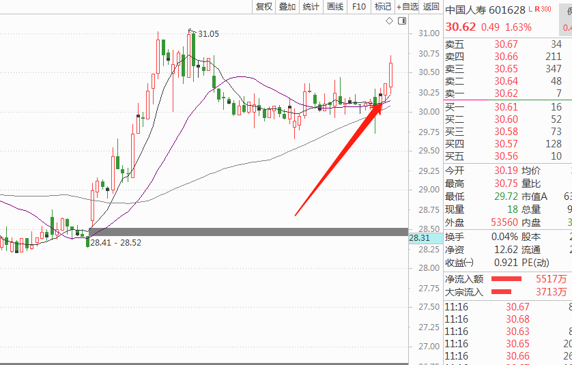Click stock name 中国人寿 601628

click(x=485, y=10)
